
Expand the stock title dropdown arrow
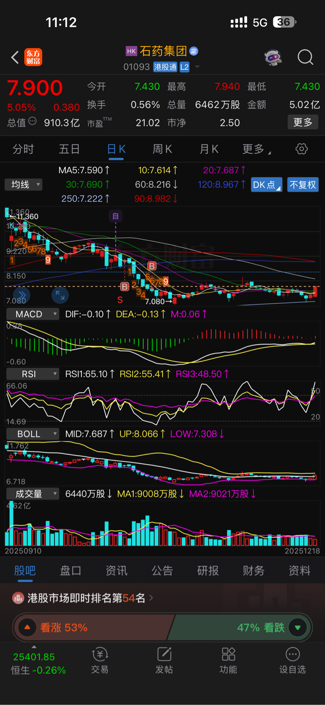point(197,67)
